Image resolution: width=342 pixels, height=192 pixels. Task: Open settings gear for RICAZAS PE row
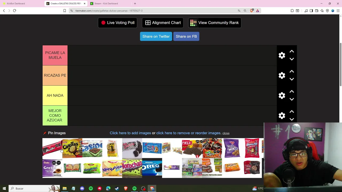point(282,75)
